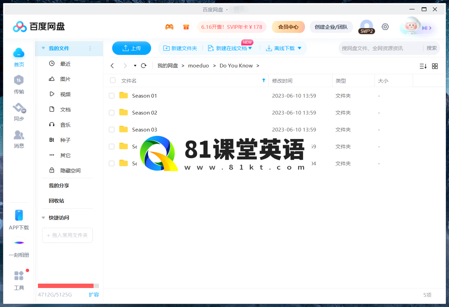Open settings via the hexagon gear icon

385,27
